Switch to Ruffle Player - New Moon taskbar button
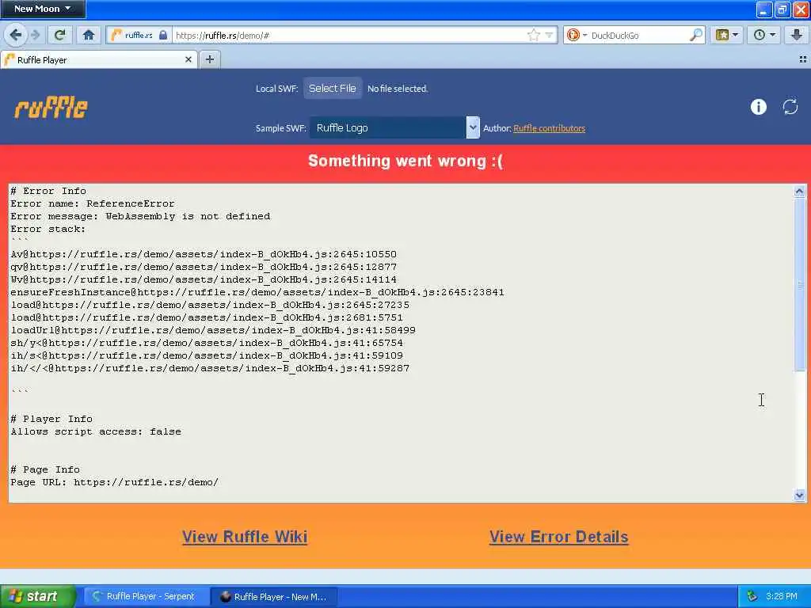The height and width of the screenshot is (608, 811). point(275,596)
